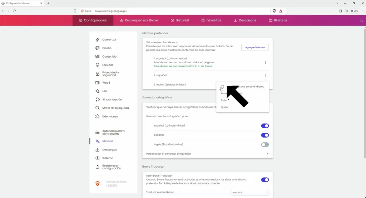366x198 pixels.
Task: Open Favoritos tab in top bar
Action: pyautogui.click(x=211, y=20)
